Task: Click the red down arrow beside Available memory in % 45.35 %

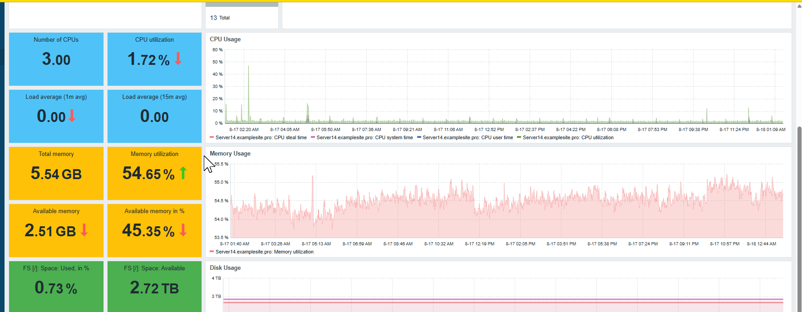Action: 183,230
